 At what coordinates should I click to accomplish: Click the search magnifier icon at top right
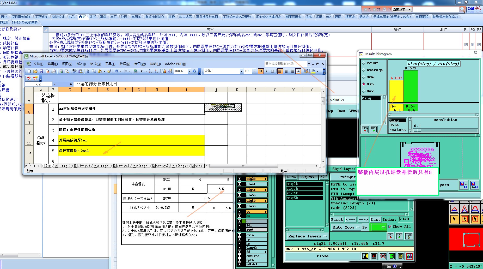(x=463, y=9)
